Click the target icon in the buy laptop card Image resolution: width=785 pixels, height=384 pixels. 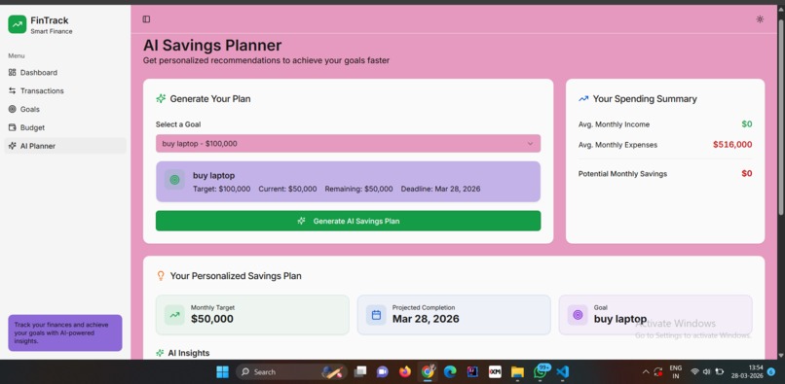(174, 180)
